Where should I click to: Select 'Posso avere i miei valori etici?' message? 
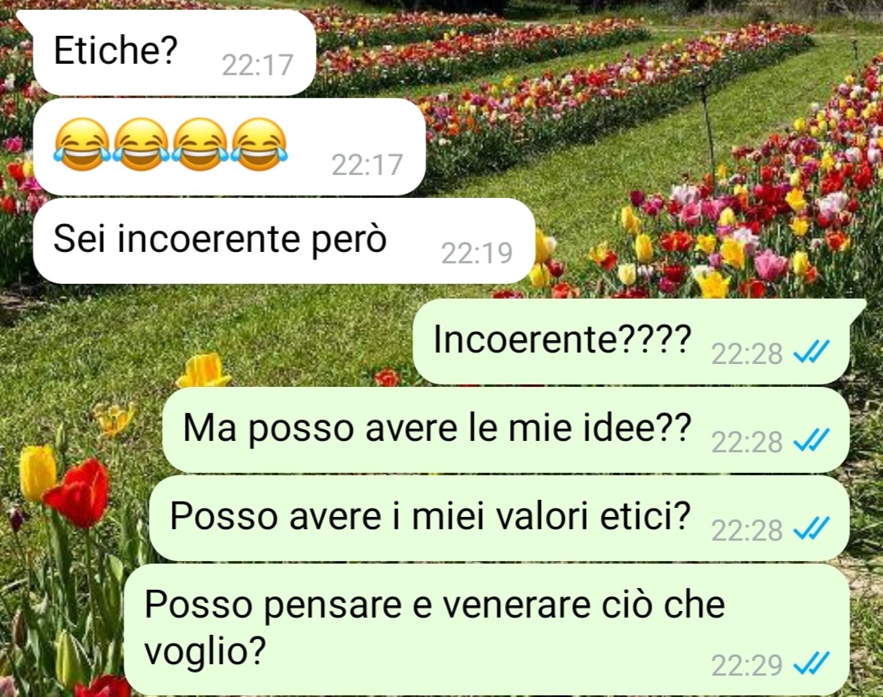(499, 518)
